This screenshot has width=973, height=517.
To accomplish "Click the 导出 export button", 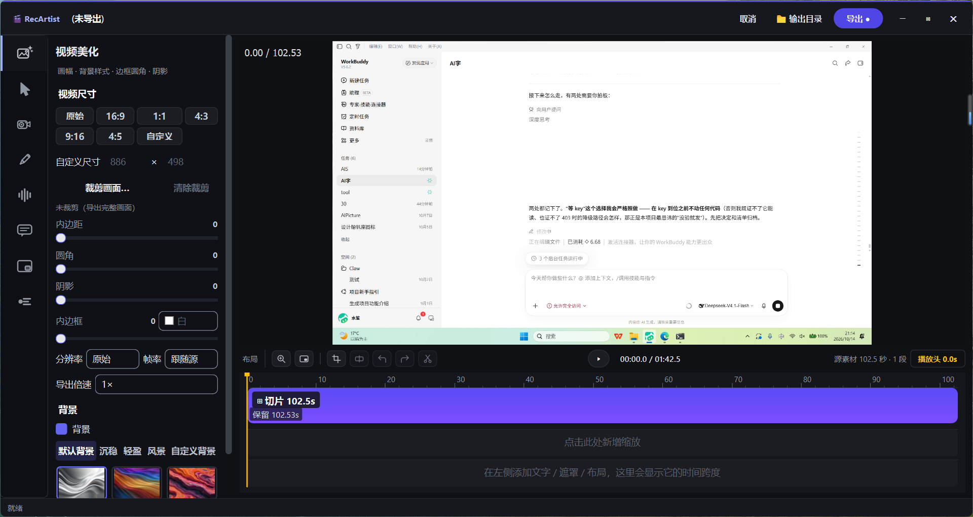I will pyautogui.click(x=858, y=19).
